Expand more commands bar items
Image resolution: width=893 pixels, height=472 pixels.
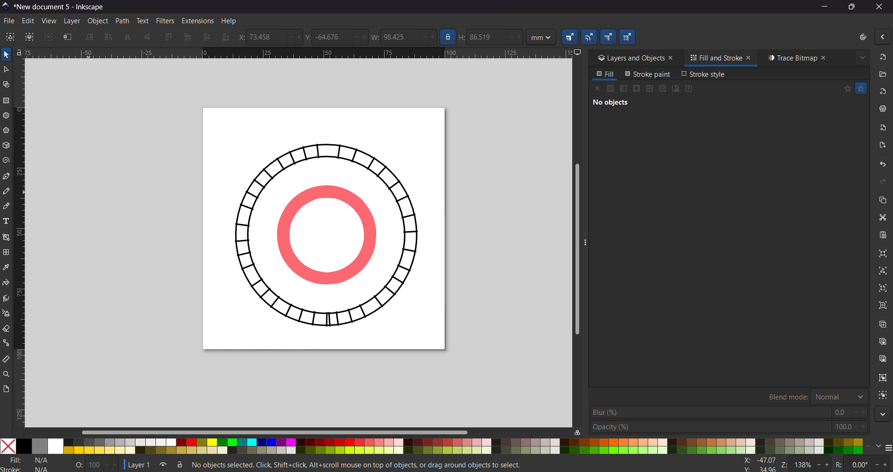tap(883, 414)
